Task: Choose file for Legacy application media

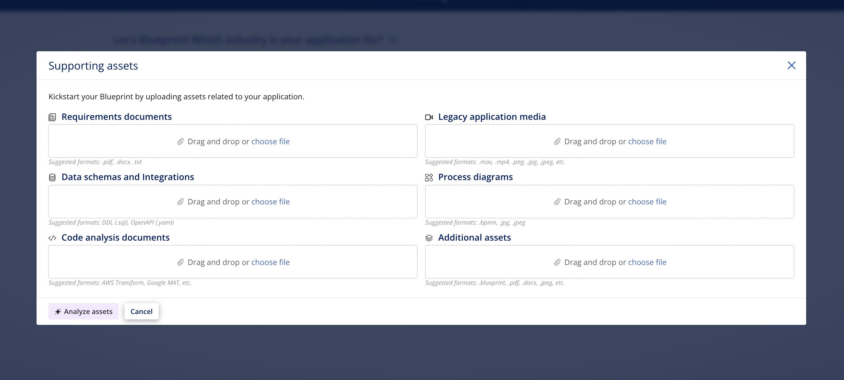Action: coord(647,142)
